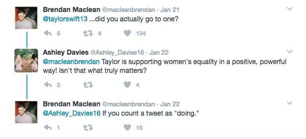Open chevron menu on Brendan's last tweet
This screenshot has height=139, width=306.
click(289, 103)
